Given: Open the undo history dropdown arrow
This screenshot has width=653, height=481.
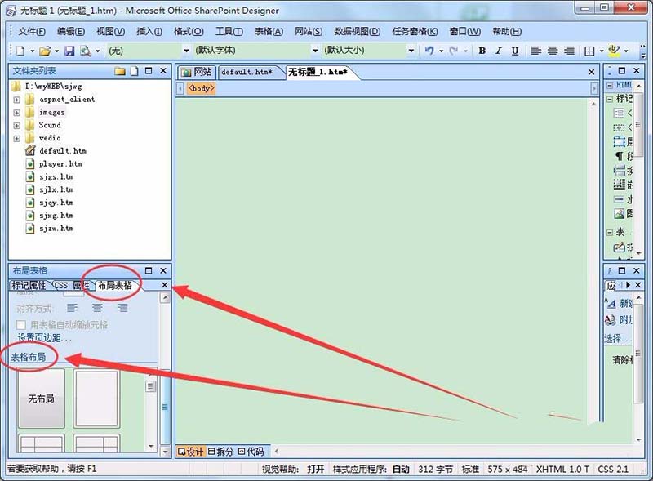Looking at the screenshot, I should click(x=441, y=51).
